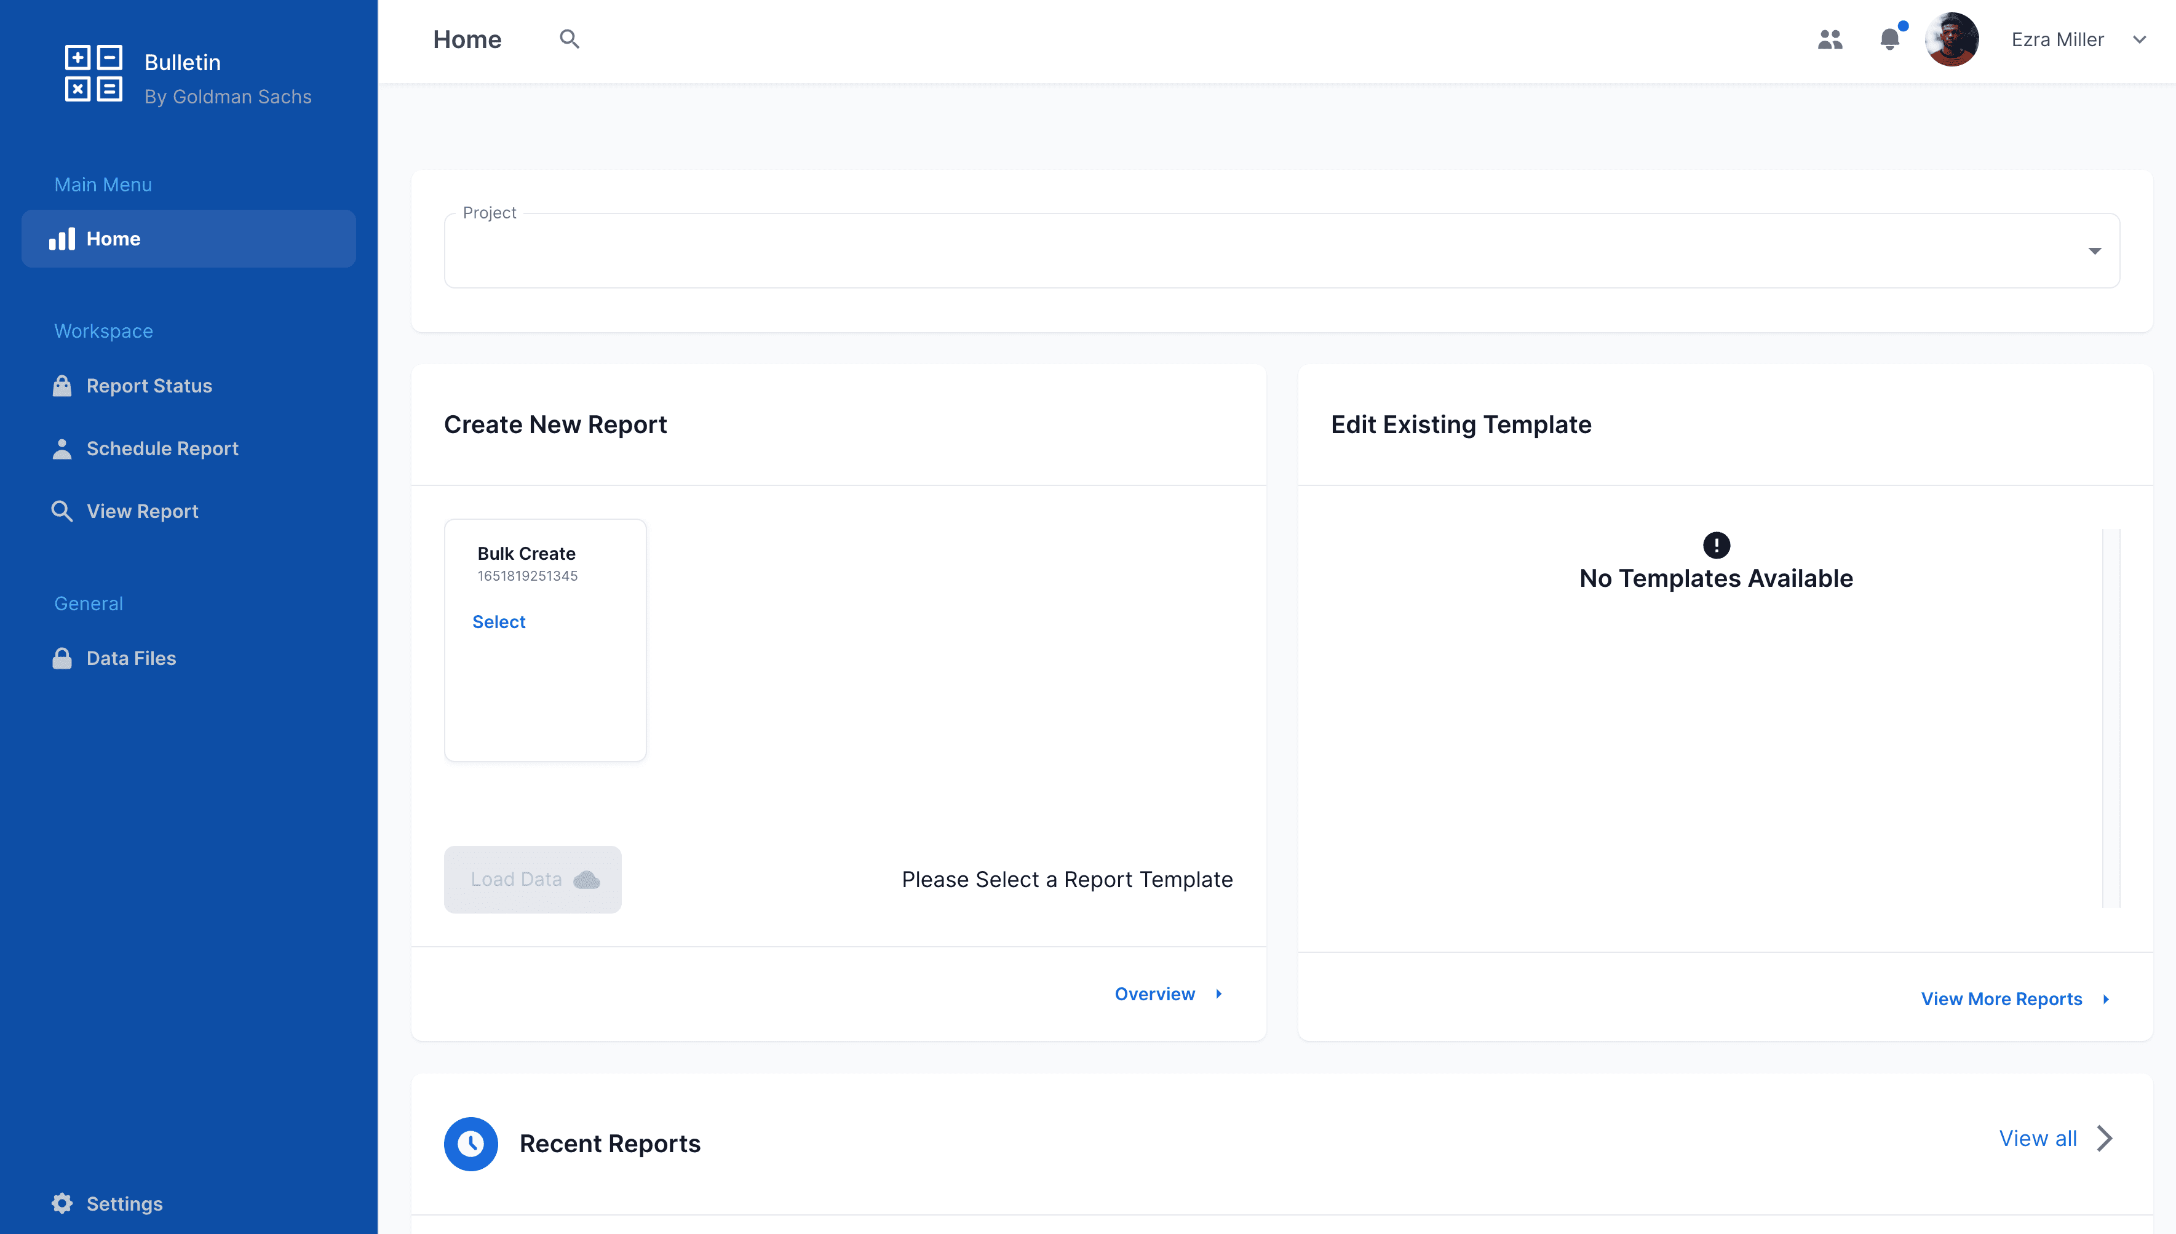Select the Bulk Create template

(498, 621)
